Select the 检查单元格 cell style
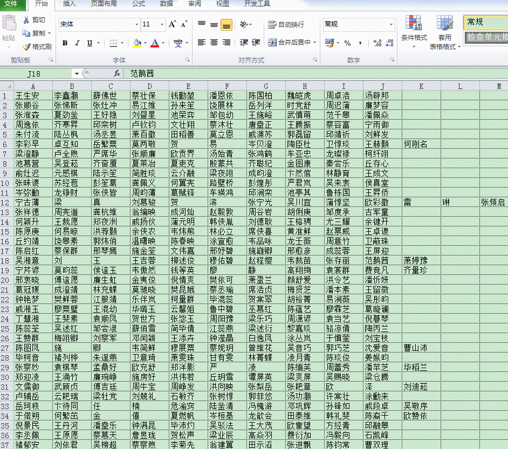This screenshot has width=508, height=449. (486, 37)
